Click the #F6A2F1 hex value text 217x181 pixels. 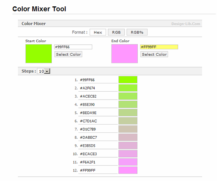point(88,162)
